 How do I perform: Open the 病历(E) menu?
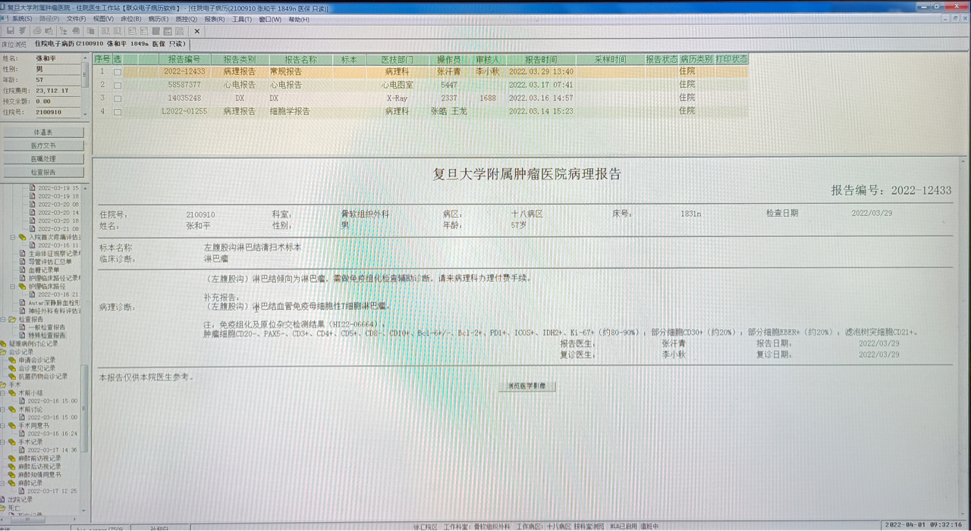(x=159, y=19)
